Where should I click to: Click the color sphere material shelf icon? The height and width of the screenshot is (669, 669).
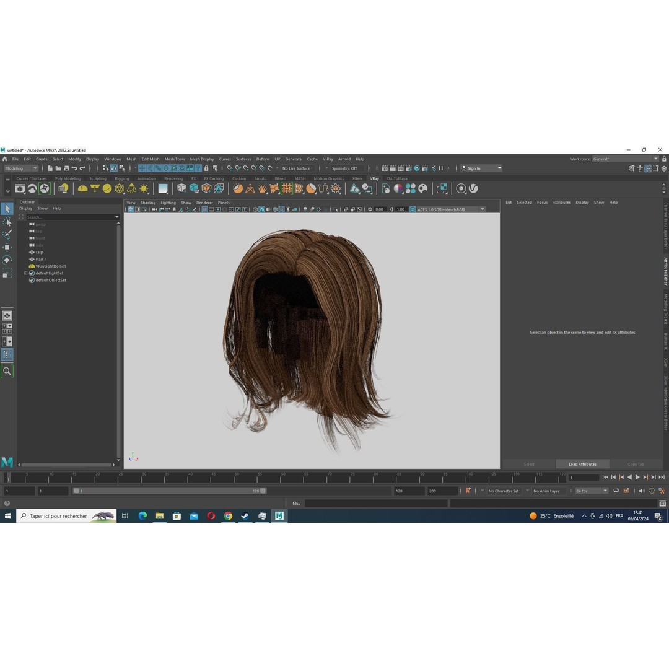[398, 188]
